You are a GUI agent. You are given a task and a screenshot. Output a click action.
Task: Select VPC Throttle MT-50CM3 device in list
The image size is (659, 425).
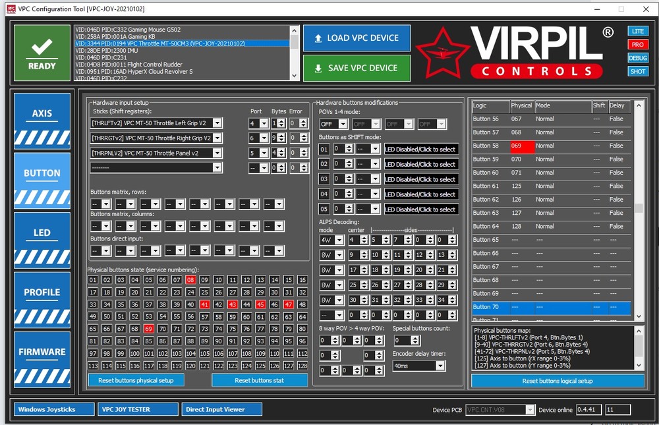(x=182, y=43)
